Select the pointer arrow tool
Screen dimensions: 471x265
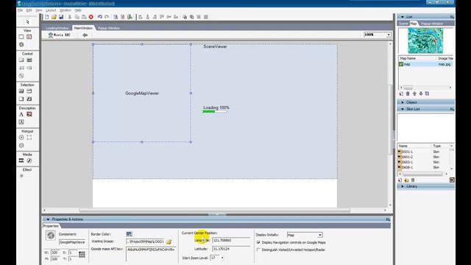coord(28,22)
